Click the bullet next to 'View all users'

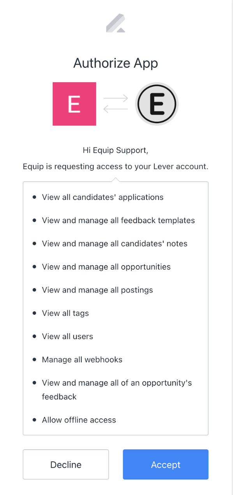(x=35, y=336)
